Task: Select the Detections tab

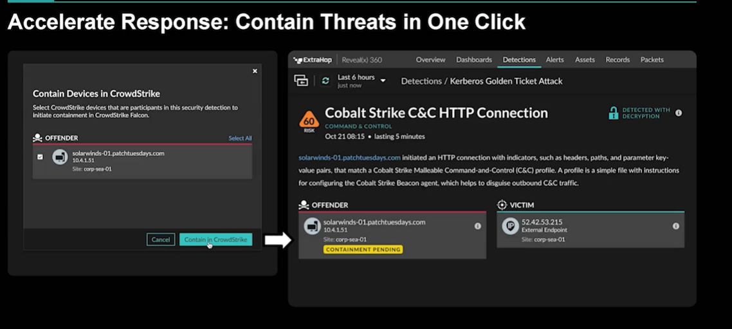Action: point(519,60)
